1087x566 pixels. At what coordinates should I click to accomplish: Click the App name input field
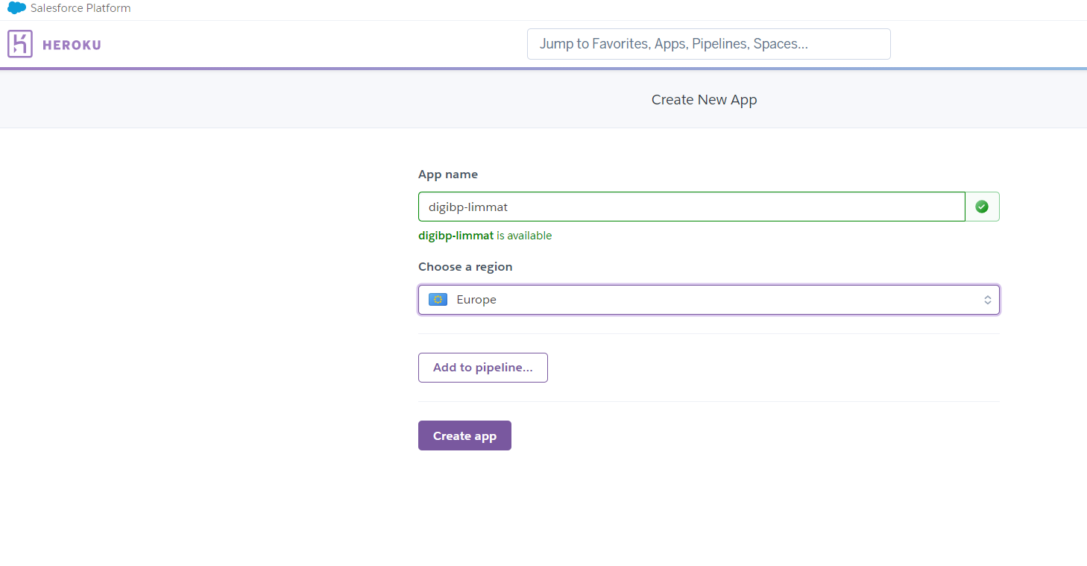click(x=692, y=207)
